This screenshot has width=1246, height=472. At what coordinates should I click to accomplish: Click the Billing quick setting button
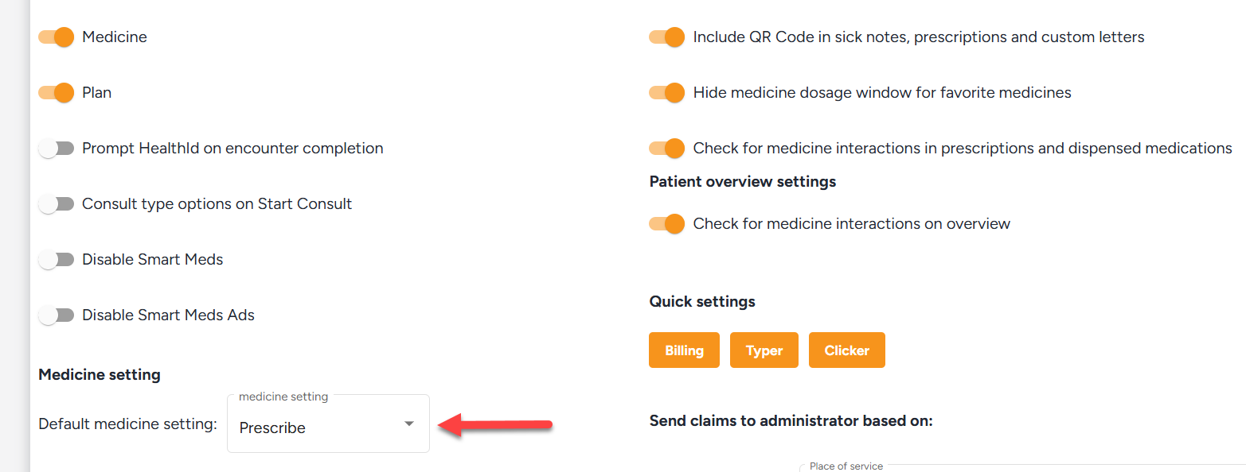[x=684, y=350]
